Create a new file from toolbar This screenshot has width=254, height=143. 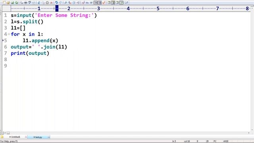(4, 3)
